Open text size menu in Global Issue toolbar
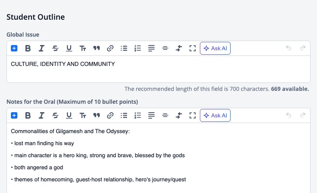 [83, 48]
